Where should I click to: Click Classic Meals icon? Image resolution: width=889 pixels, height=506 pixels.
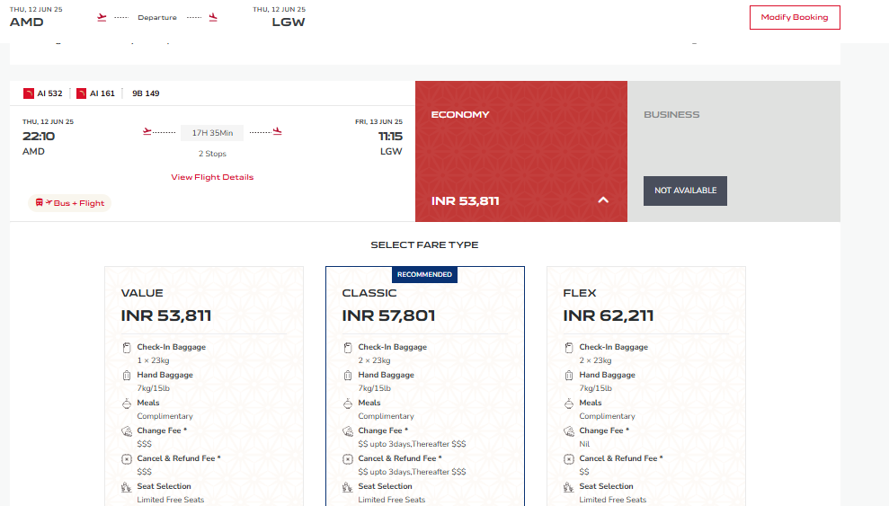pos(348,404)
